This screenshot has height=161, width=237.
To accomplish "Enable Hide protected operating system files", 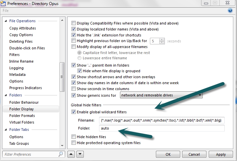I will [x=73, y=143].
